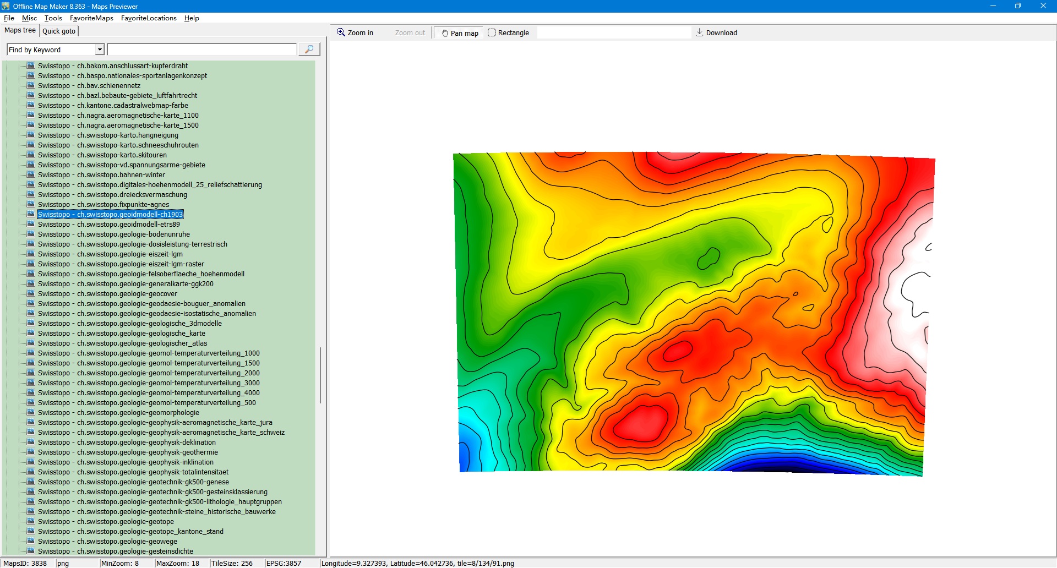Click map icon beside ch.bav.schienennetz

[31, 86]
